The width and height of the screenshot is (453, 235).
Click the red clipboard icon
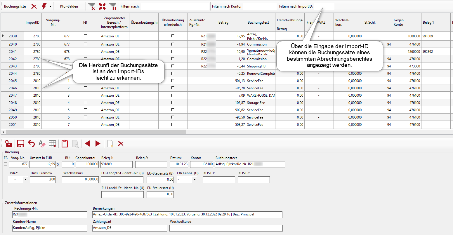(65, 144)
